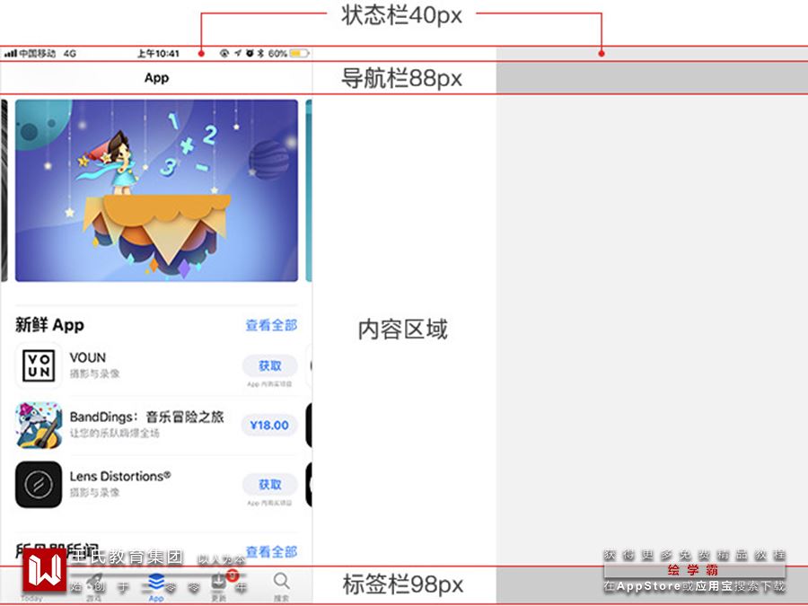Open the VOUN app icon
808x606 pixels.
(x=39, y=365)
